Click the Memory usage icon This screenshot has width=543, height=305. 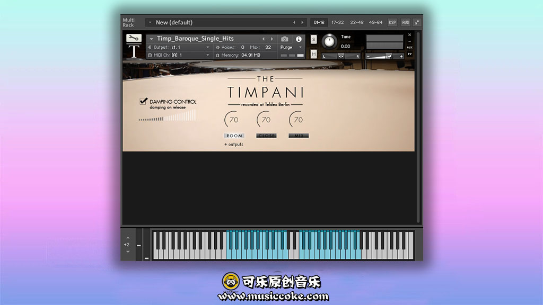[217, 55]
